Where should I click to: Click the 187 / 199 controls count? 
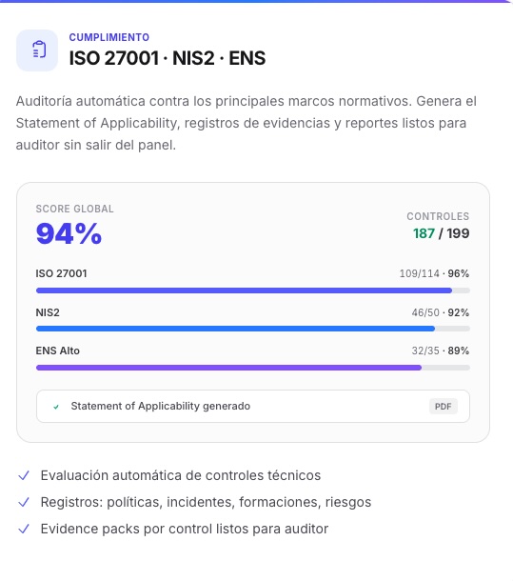(442, 233)
